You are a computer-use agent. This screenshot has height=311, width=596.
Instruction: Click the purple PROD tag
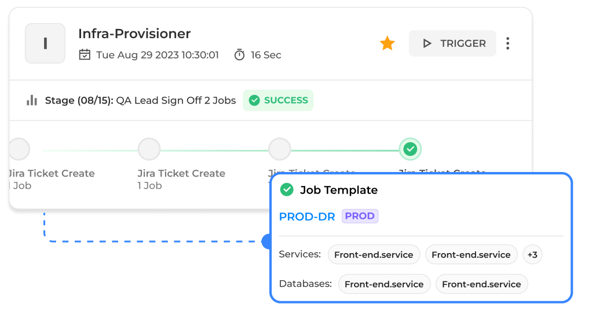pyautogui.click(x=360, y=216)
